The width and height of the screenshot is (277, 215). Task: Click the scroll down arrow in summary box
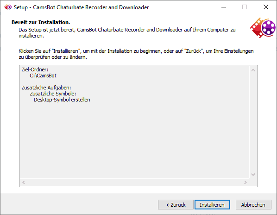click(253, 175)
